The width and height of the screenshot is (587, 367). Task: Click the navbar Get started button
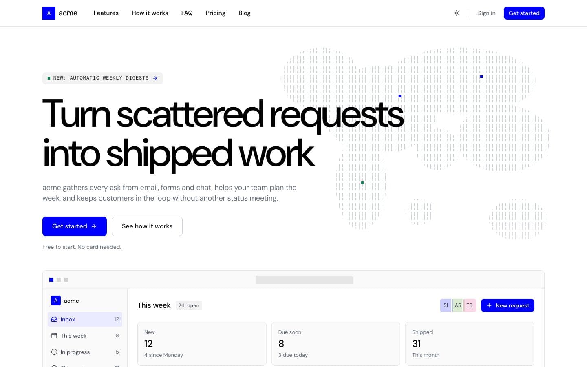524,13
